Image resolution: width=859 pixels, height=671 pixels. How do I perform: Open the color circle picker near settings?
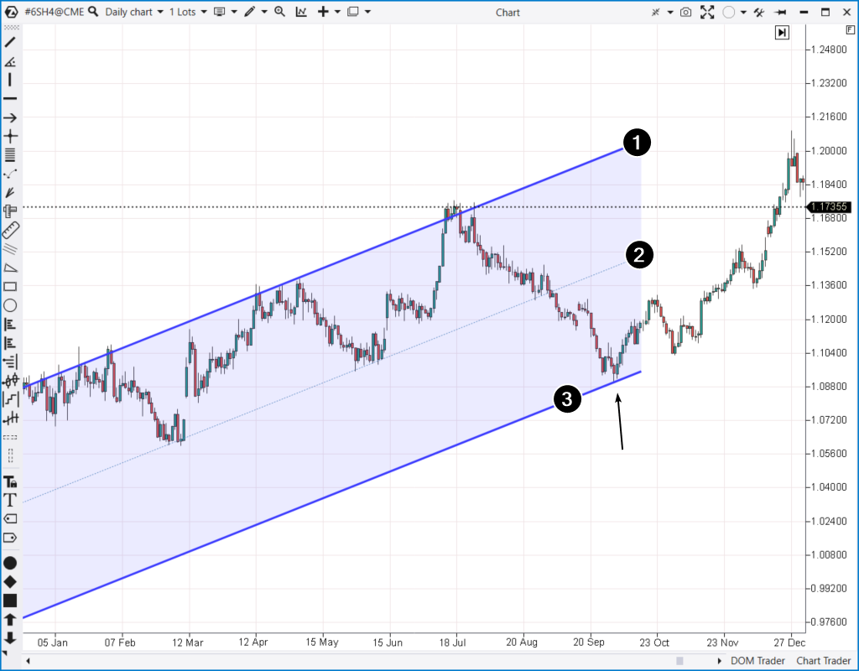729,12
